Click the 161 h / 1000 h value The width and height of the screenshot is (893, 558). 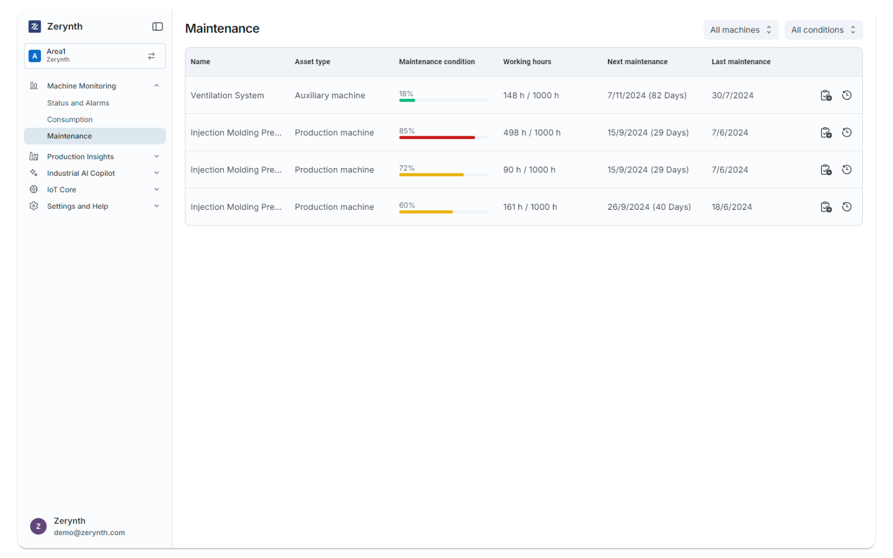(x=530, y=207)
